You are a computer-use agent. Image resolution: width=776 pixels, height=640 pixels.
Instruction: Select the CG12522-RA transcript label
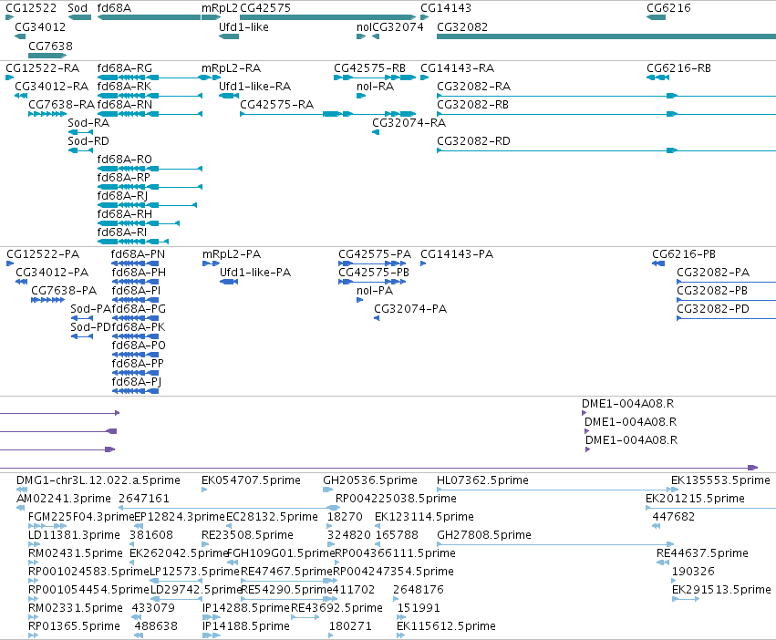pos(43,67)
